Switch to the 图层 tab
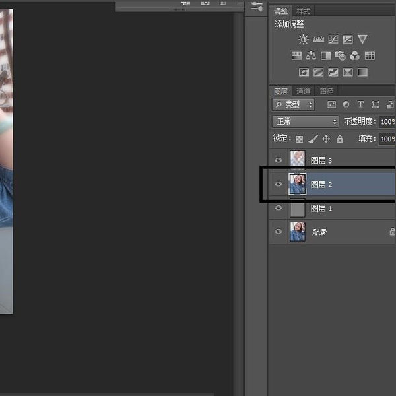The image size is (396, 396). pos(281,91)
